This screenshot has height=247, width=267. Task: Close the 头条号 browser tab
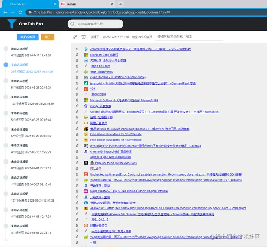click(111, 4)
